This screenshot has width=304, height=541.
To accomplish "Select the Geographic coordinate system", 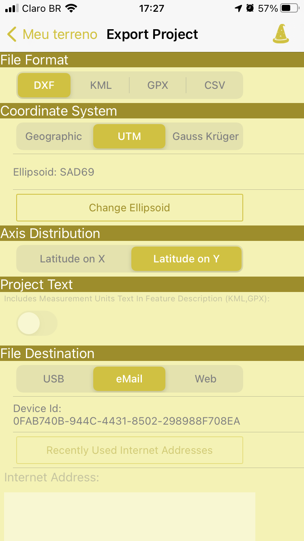I will 54,136.
